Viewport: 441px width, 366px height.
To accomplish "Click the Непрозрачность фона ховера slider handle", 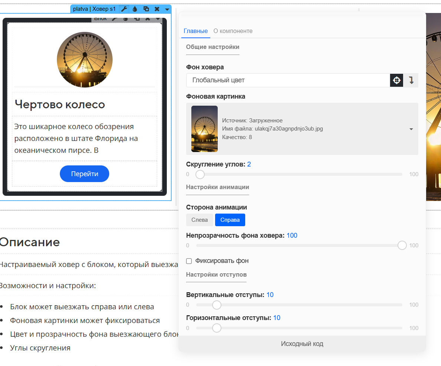I will pyautogui.click(x=402, y=245).
